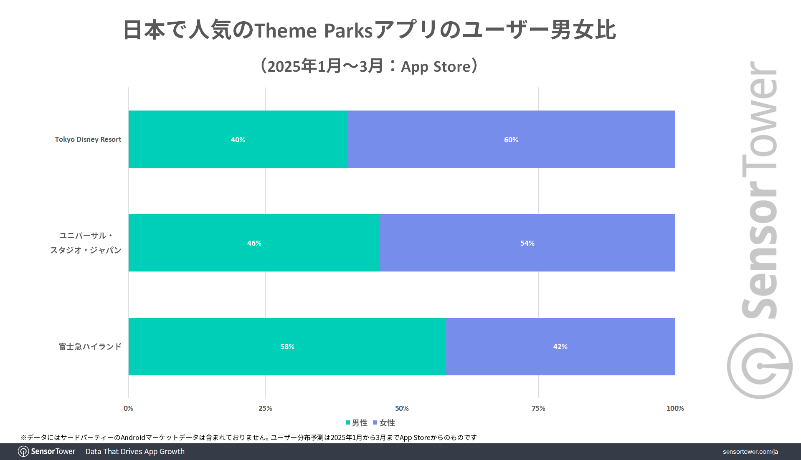
Task: Click the Sensor Tower logo icon in footer
Action: [x=23, y=452]
